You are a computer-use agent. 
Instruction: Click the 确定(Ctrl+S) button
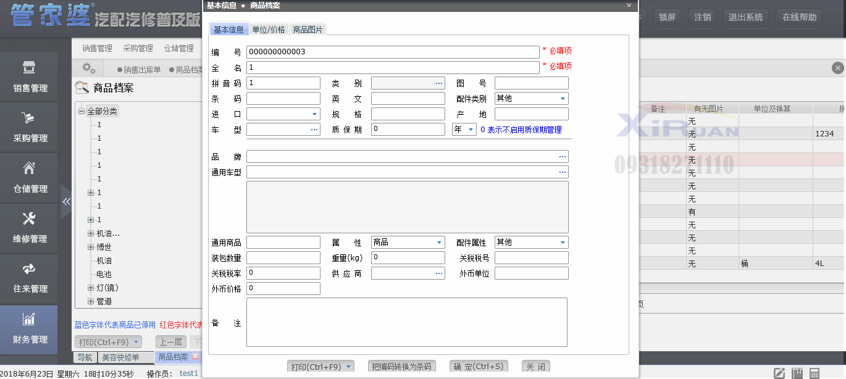pyautogui.click(x=479, y=367)
